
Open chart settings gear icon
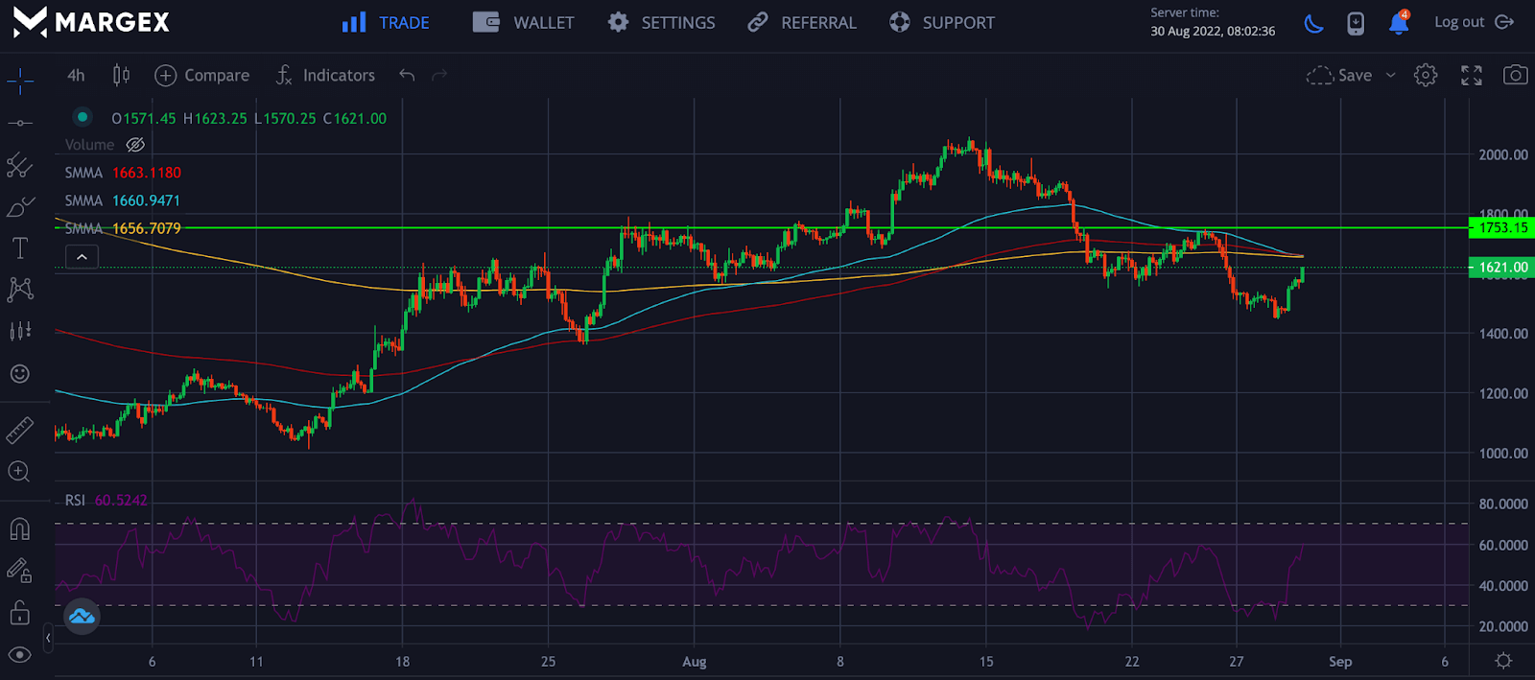pos(1426,75)
